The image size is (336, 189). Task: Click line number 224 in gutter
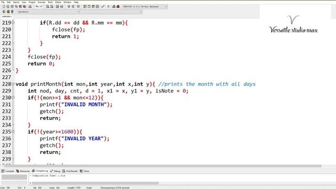pyautogui.click(x=6, y=57)
